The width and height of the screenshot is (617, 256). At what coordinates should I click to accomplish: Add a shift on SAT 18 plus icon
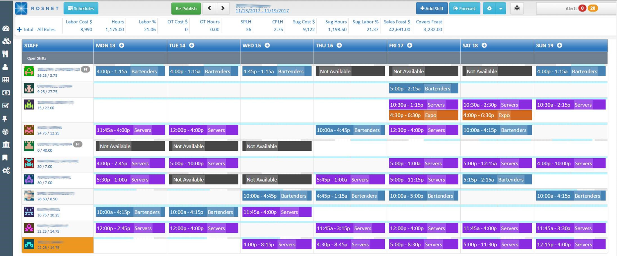[484, 45]
